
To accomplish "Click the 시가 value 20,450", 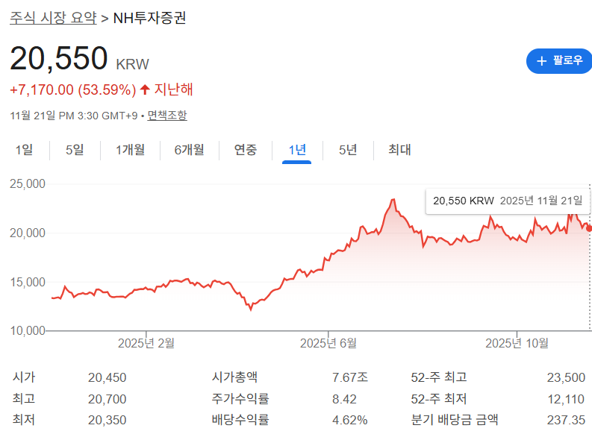I will click(108, 377).
